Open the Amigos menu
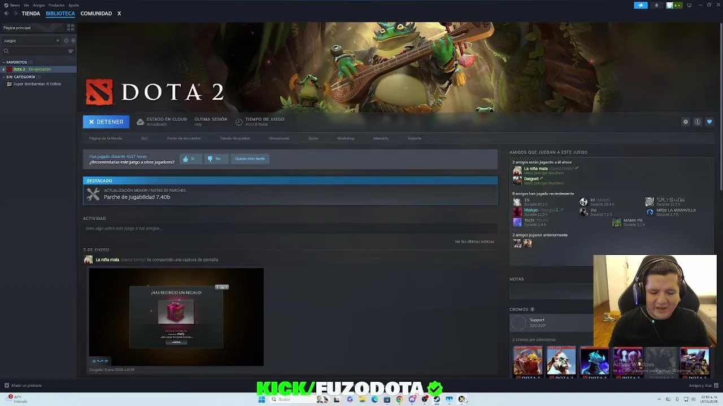723x406 pixels. pyautogui.click(x=39, y=5)
